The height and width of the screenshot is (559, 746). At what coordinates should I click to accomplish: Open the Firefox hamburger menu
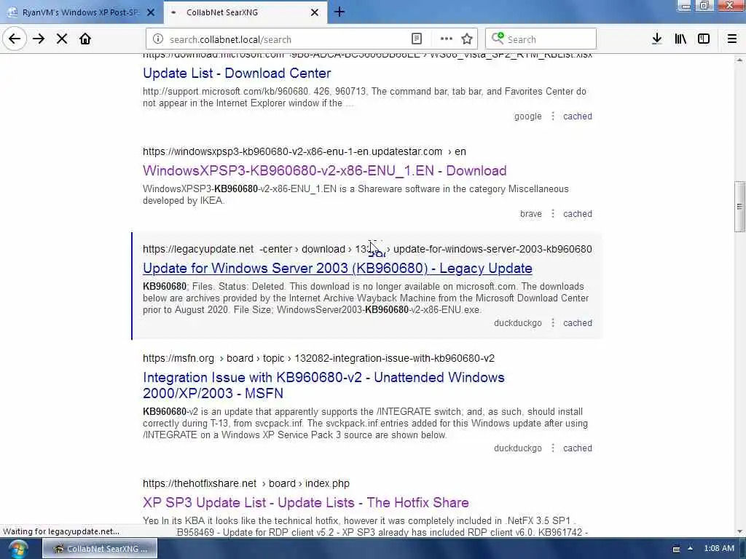click(731, 39)
